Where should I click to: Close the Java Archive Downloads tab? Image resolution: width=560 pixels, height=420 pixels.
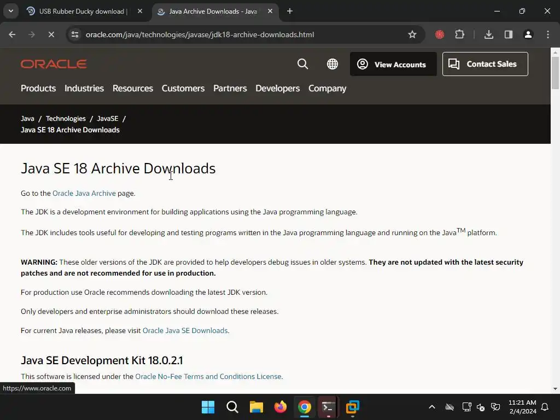pos(270,11)
